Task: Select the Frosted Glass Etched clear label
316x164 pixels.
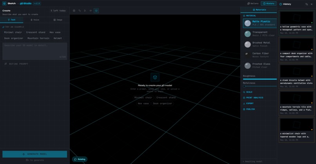Action: click(x=261, y=66)
